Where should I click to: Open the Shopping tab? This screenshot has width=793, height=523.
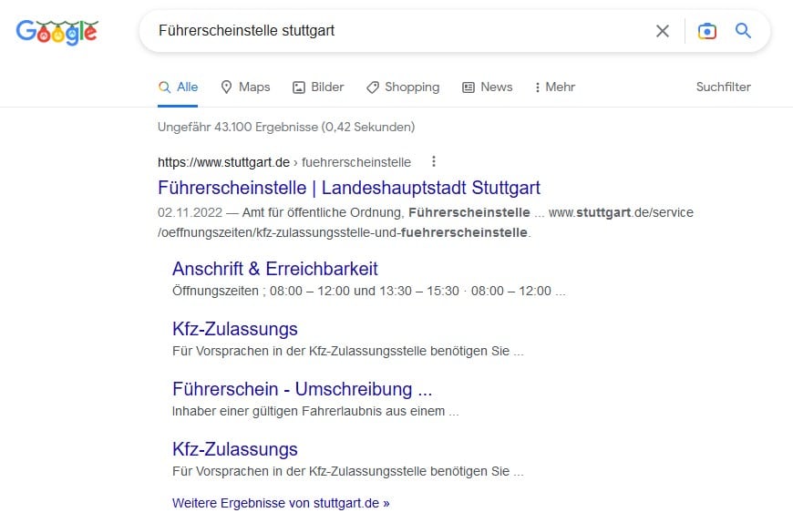coord(402,87)
